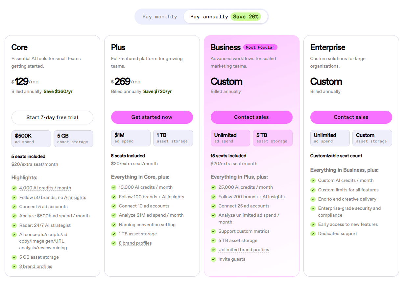
Task: Contact sales for the Business plan
Action: [x=251, y=117]
